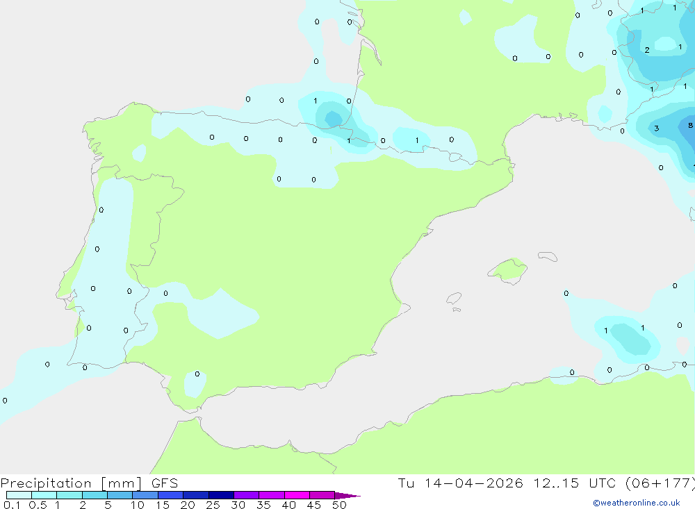Image resolution: width=695 pixels, height=509 pixels.
Task: Click the 45–50 mm legend color swatch
Action: 322,495
